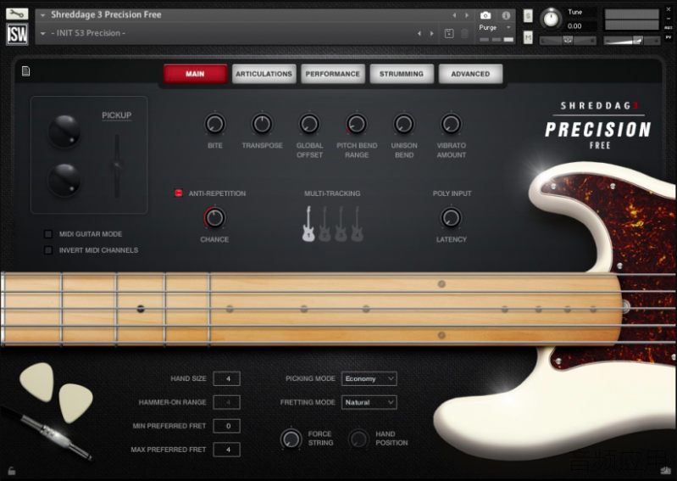Click the Tune value 0.00
The height and width of the screenshot is (481, 677).
pyautogui.click(x=574, y=26)
